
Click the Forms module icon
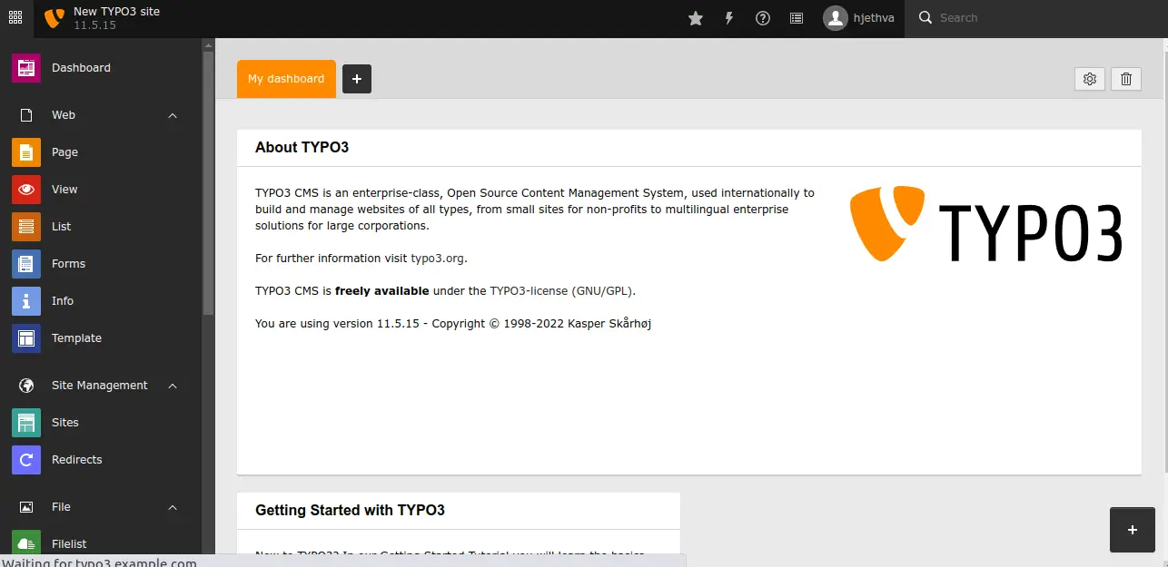(x=26, y=264)
